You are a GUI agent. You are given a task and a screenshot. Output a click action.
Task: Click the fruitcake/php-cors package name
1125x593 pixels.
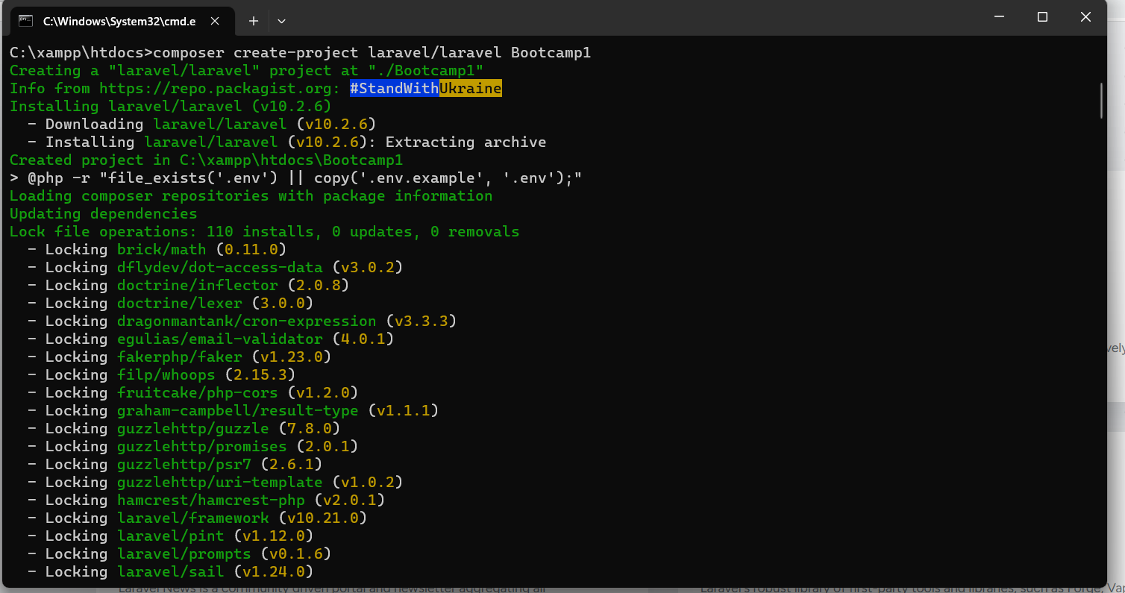[x=198, y=393]
